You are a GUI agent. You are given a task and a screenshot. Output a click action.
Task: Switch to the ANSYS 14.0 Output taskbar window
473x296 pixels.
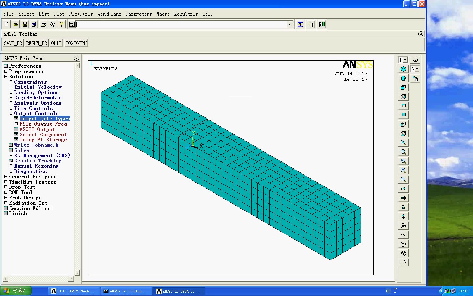click(126, 291)
